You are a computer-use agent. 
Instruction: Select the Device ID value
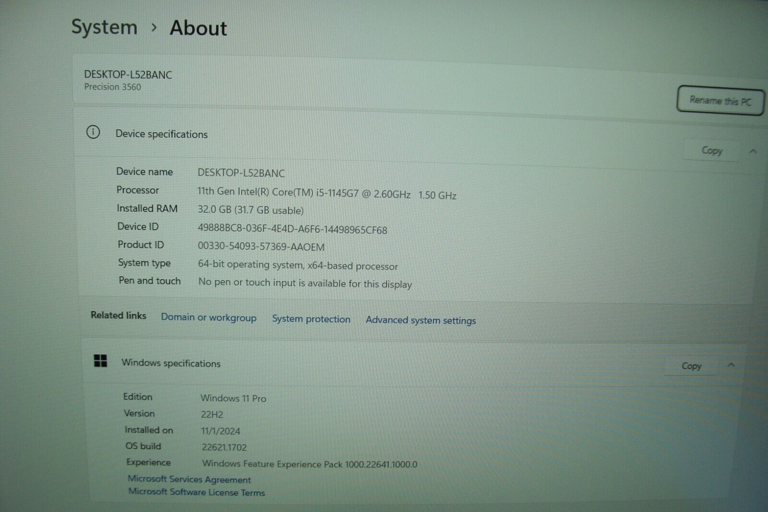pos(293,230)
